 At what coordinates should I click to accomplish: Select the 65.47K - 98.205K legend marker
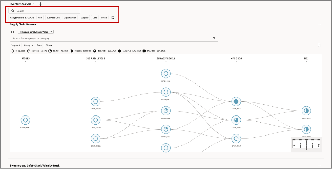click(50, 51)
